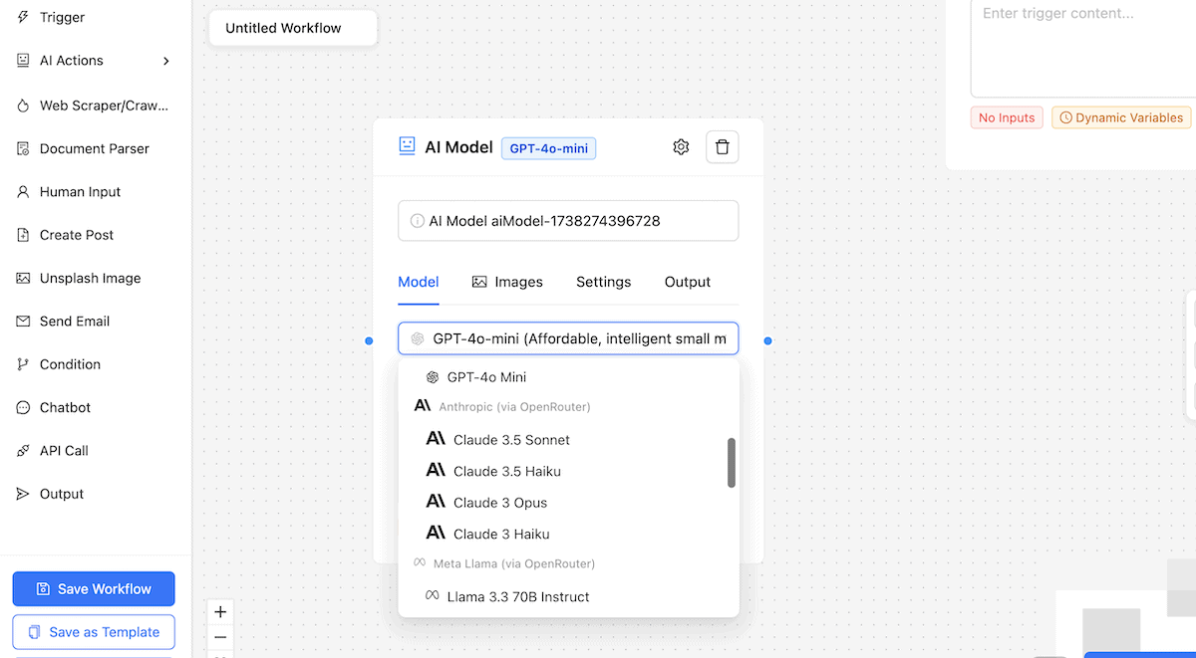Screen dimensions: 1196x658
Task: Switch to the Images tab
Action: (507, 282)
